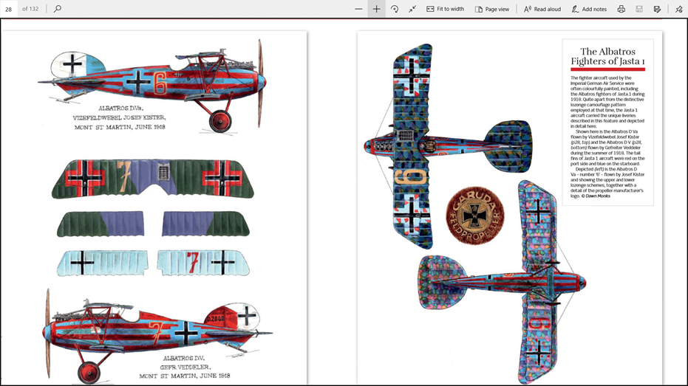Click the Save As icon

pyautogui.click(x=656, y=9)
